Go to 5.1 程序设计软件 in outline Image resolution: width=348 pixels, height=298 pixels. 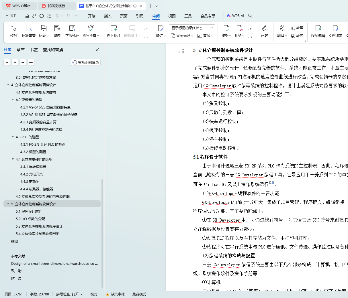[29, 211]
